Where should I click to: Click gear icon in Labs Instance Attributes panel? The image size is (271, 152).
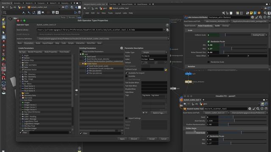(x=252, y=17)
